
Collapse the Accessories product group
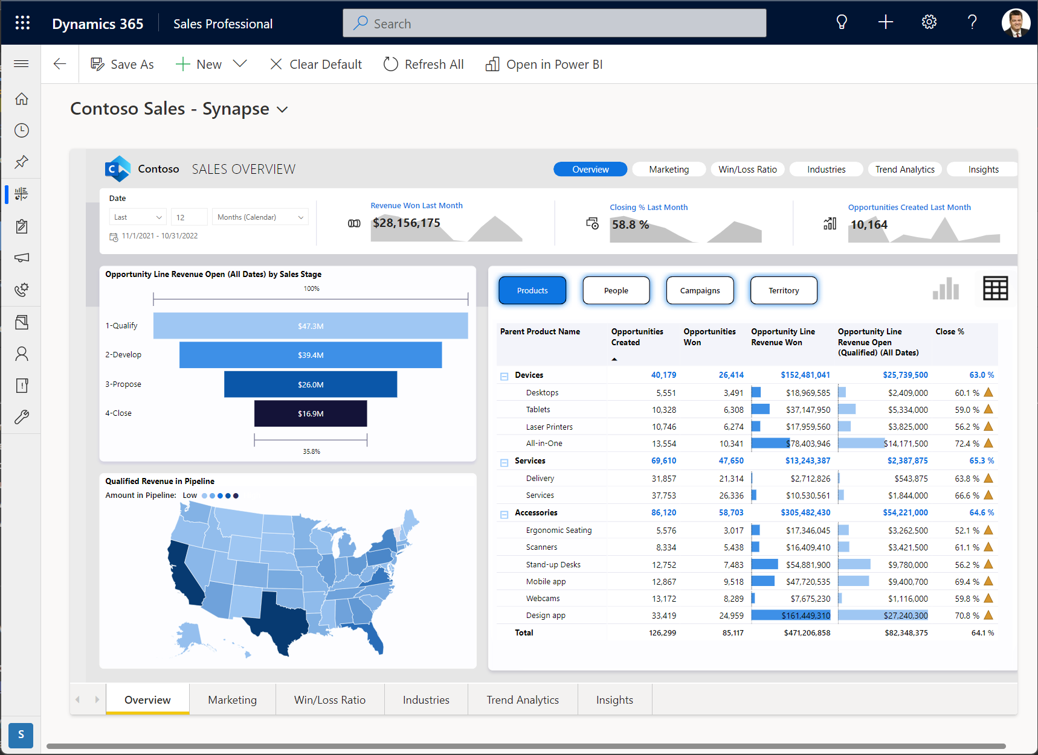504,514
